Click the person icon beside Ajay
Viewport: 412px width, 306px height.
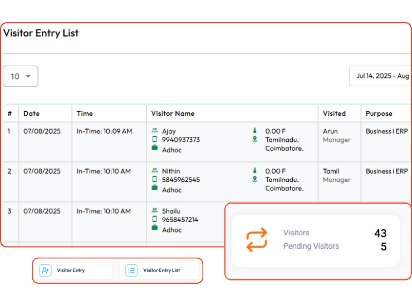pyautogui.click(x=155, y=131)
